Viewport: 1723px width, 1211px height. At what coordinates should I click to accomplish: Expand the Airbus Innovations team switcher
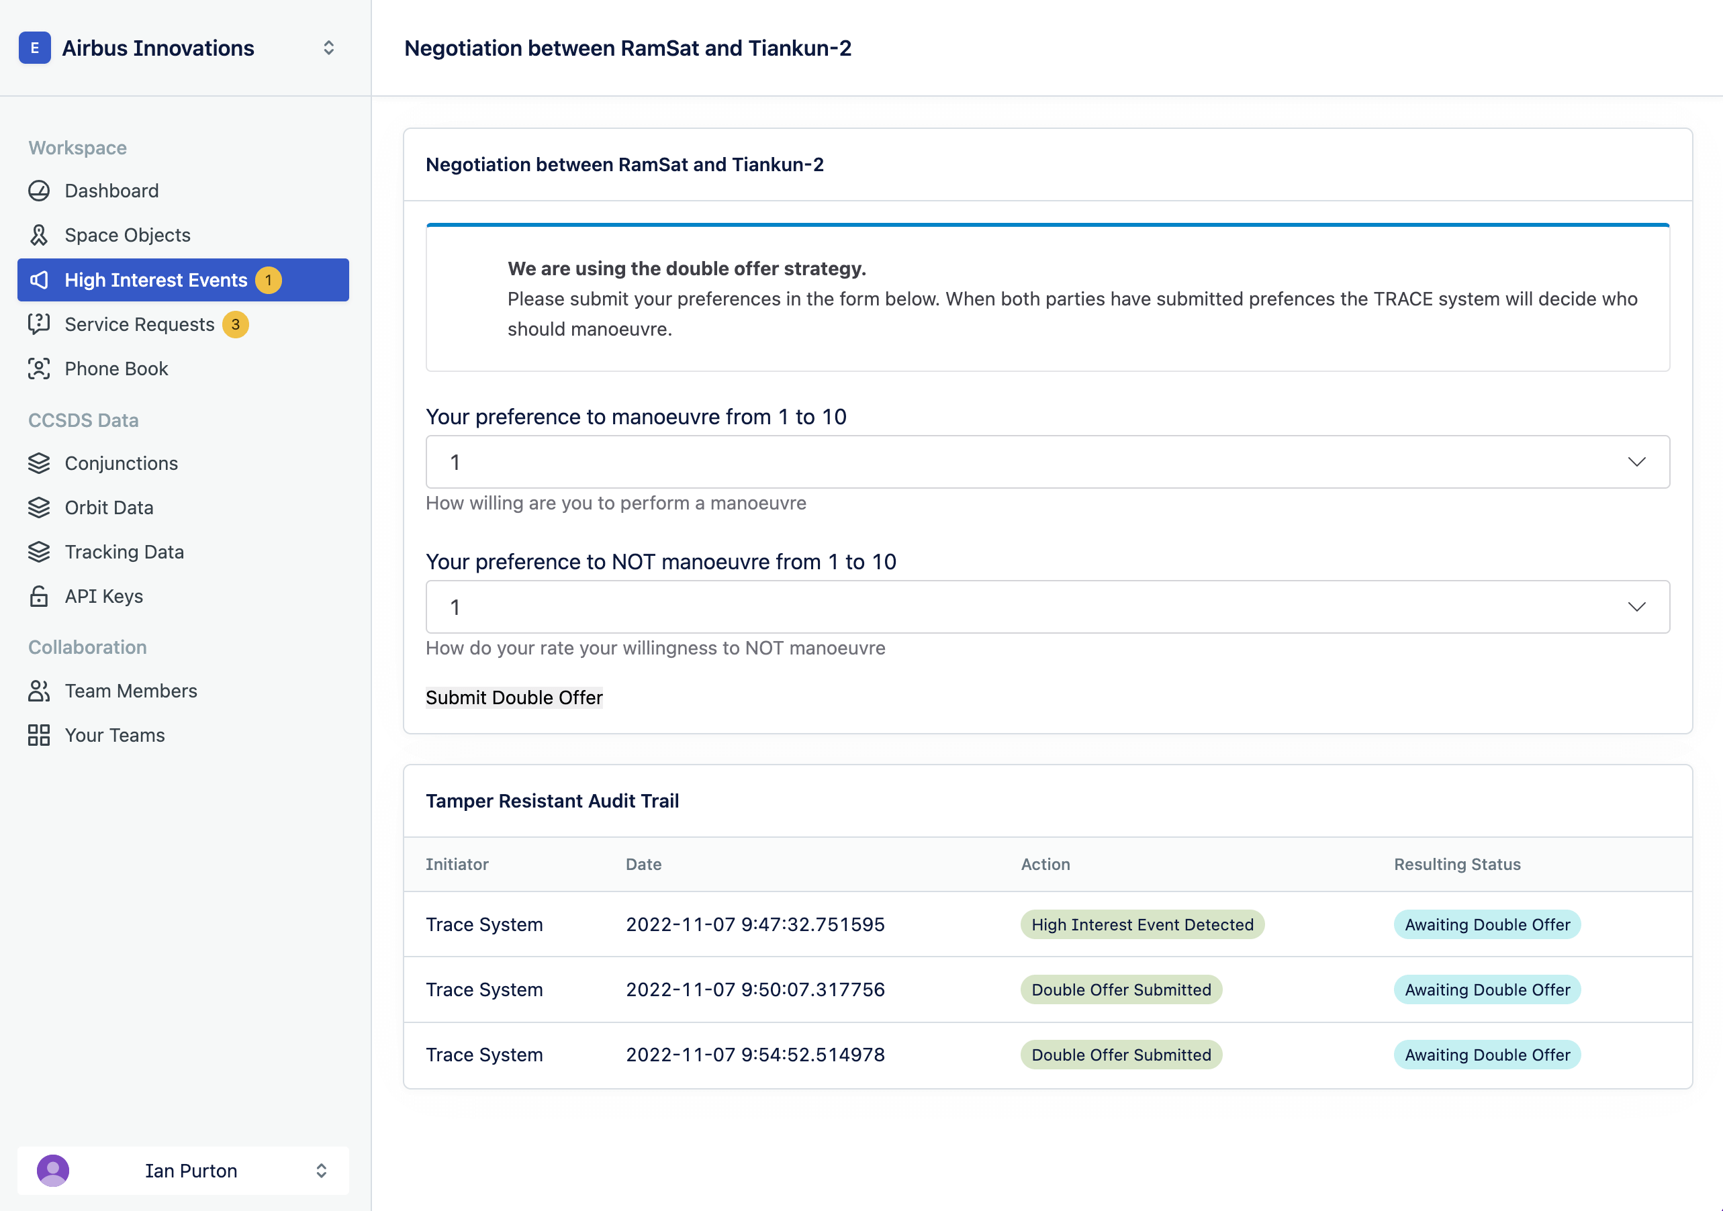(x=329, y=48)
